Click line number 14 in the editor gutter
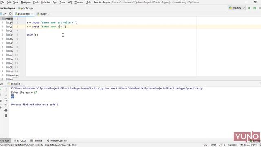This screenshot has height=147, width=261. [x=16, y=71]
